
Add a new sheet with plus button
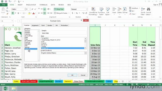(123, 81)
